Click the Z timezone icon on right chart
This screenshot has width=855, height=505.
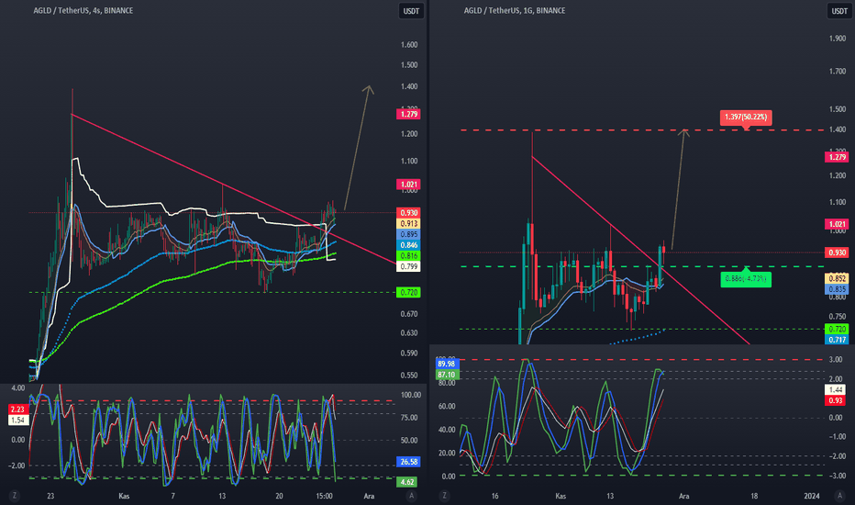pos(444,496)
